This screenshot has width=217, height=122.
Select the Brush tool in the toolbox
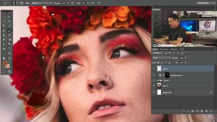9,30
